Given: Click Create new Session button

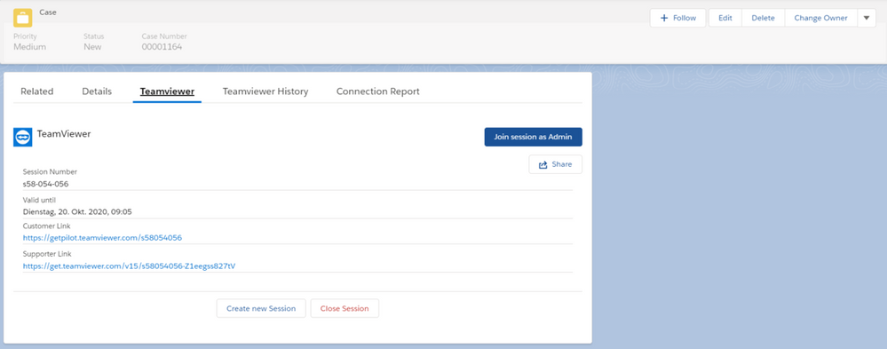Looking at the screenshot, I should pos(261,308).
